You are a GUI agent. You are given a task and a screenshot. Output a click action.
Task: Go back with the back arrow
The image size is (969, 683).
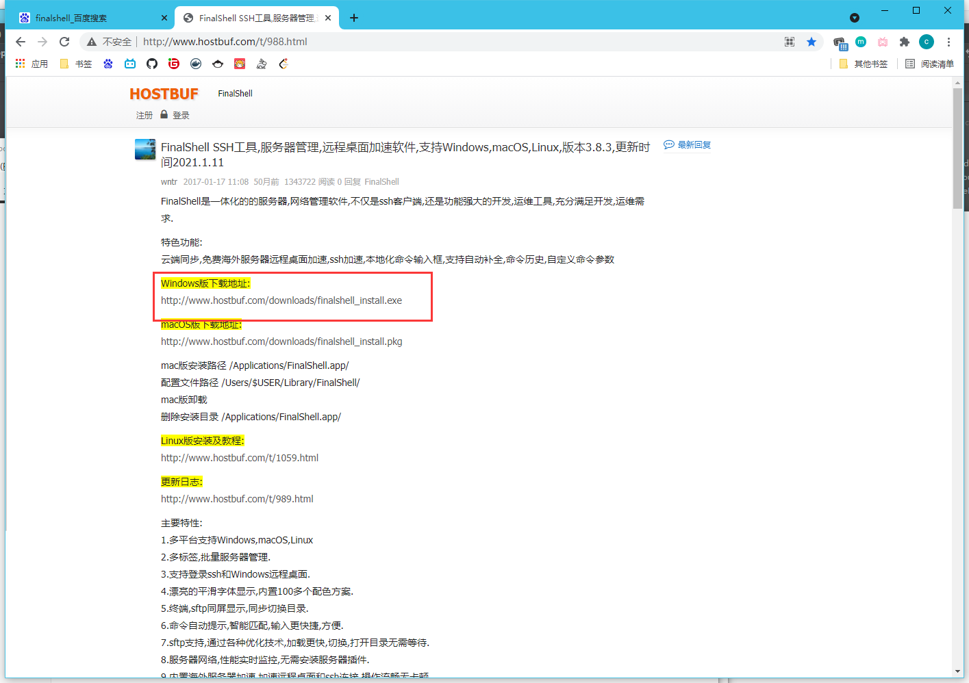pos(21,42)
